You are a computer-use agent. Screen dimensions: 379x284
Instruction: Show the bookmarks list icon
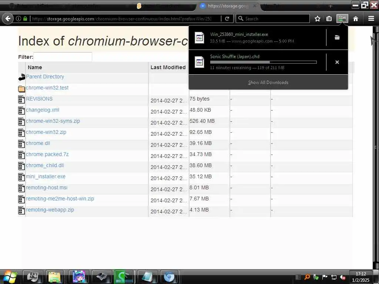(x=329, y=18)
